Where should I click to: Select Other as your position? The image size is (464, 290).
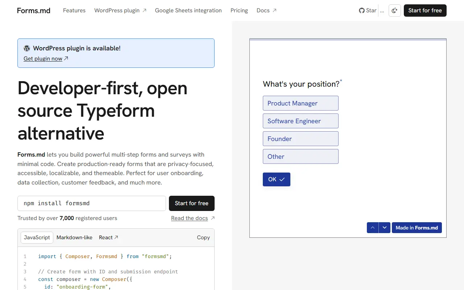(x=301, y=157)
